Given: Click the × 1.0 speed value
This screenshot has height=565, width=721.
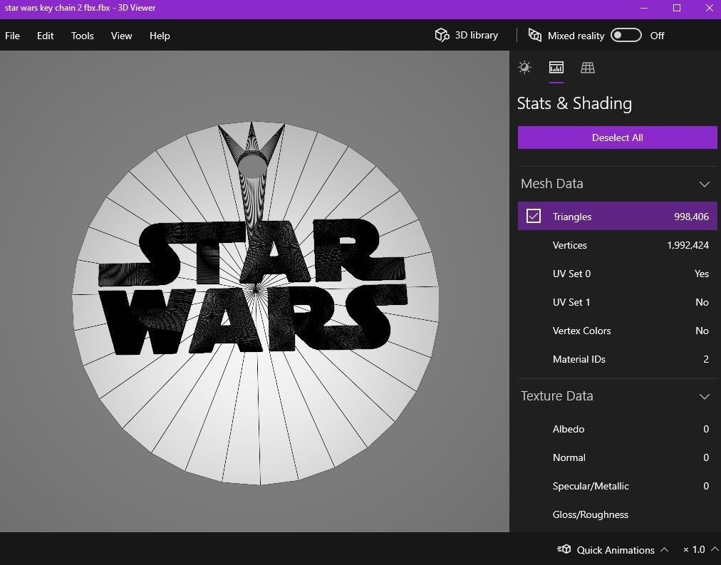Looking at the screenshot, I should (694, 549).
